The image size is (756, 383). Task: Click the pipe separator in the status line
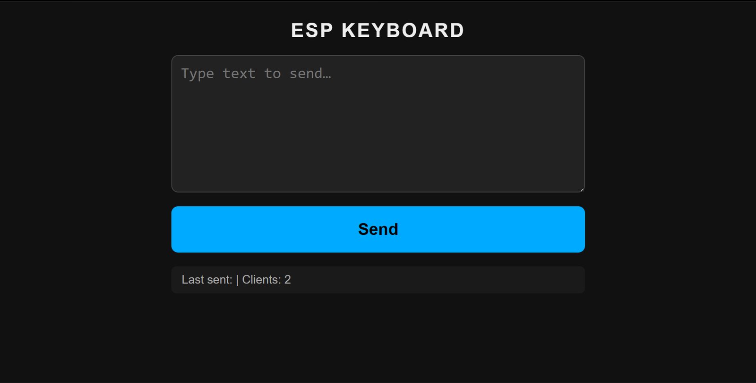click(237, 280)
